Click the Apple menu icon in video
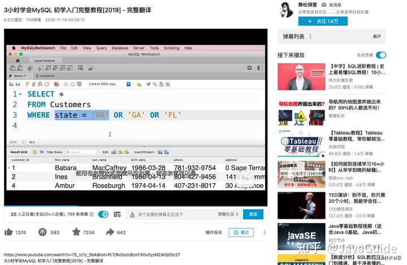Viewport: 407px width, 265px height. 14,48
